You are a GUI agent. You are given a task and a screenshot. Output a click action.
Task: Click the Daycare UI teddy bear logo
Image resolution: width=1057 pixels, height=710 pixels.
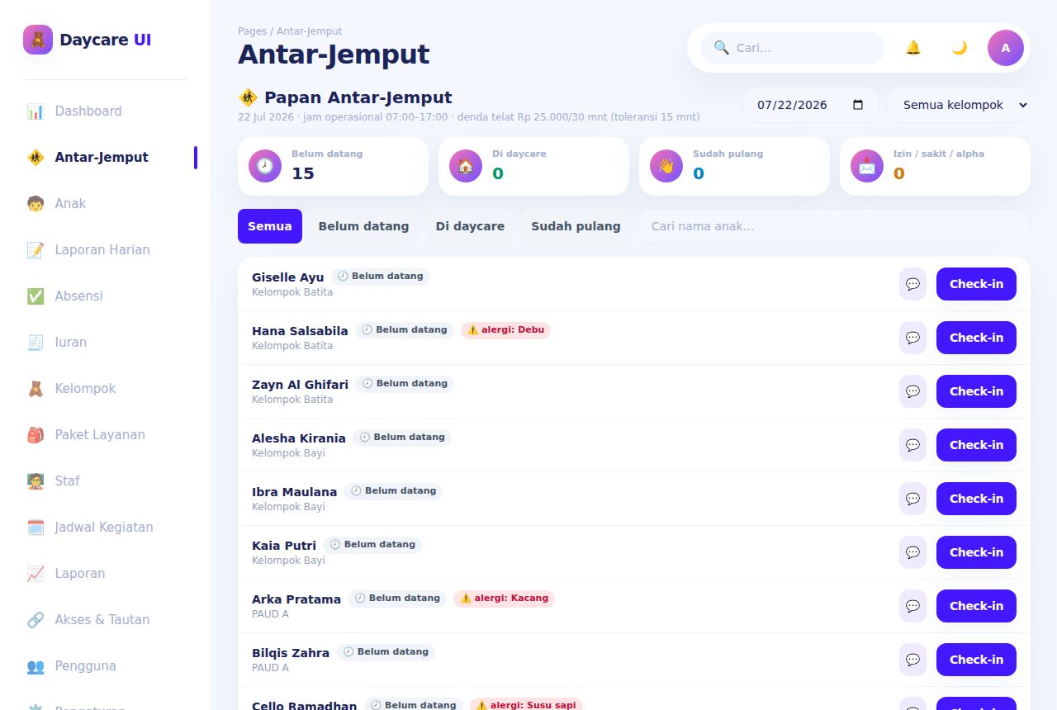(38, 40)
